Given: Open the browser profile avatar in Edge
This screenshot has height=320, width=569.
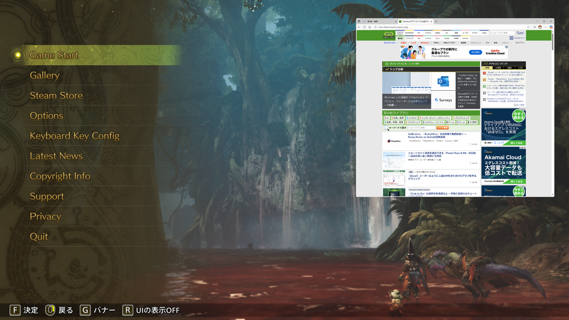Looking at the screenshot, I should click(x=540, y=27).
